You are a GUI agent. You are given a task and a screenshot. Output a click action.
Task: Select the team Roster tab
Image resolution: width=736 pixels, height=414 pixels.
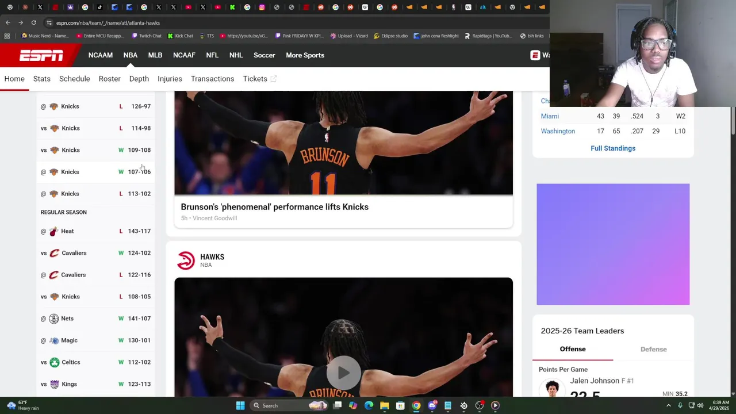[x=109, y=79]
